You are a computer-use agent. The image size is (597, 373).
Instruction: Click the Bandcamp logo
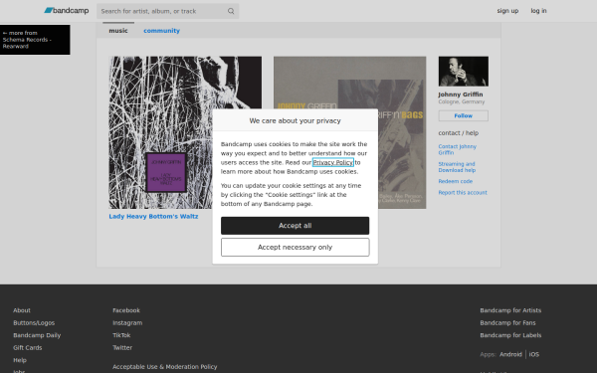[67, 11]
